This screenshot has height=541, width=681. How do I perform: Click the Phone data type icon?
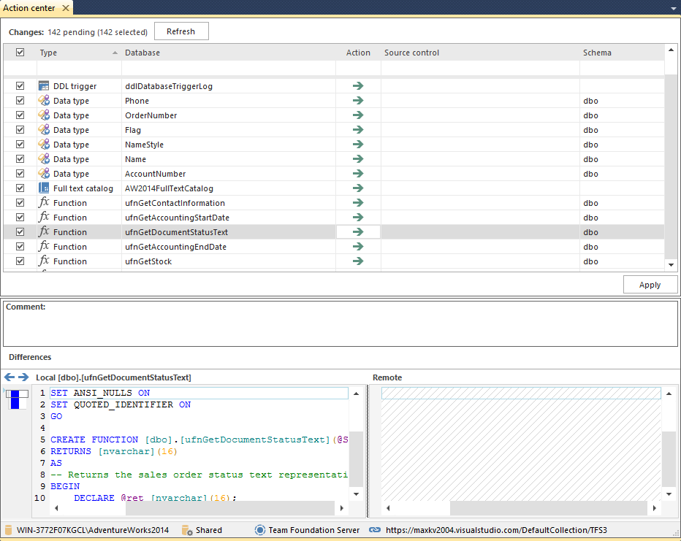pos(44,101)
